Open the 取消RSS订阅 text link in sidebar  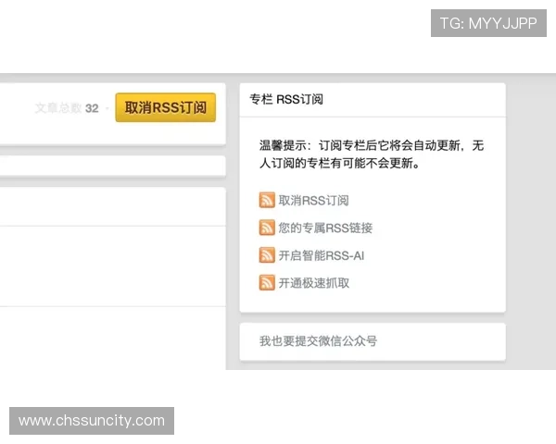point(313,200)
